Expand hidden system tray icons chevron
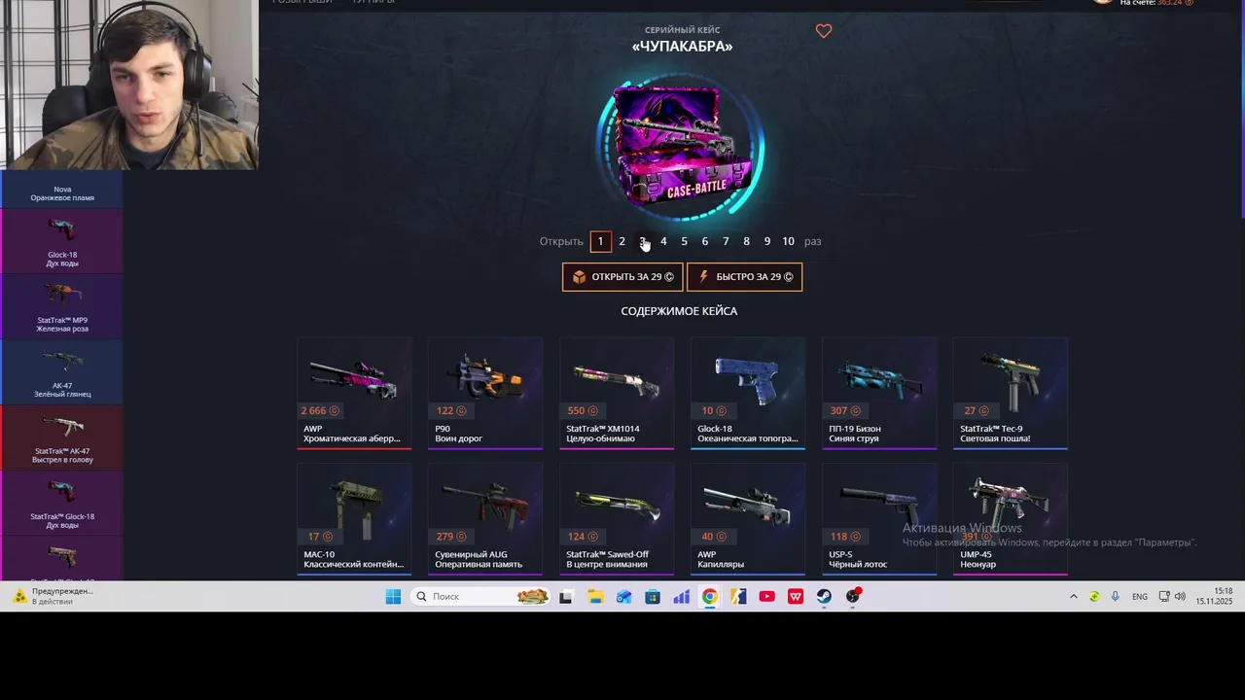This screenshot has width=1245, height=700. (x=1074, y=596)
